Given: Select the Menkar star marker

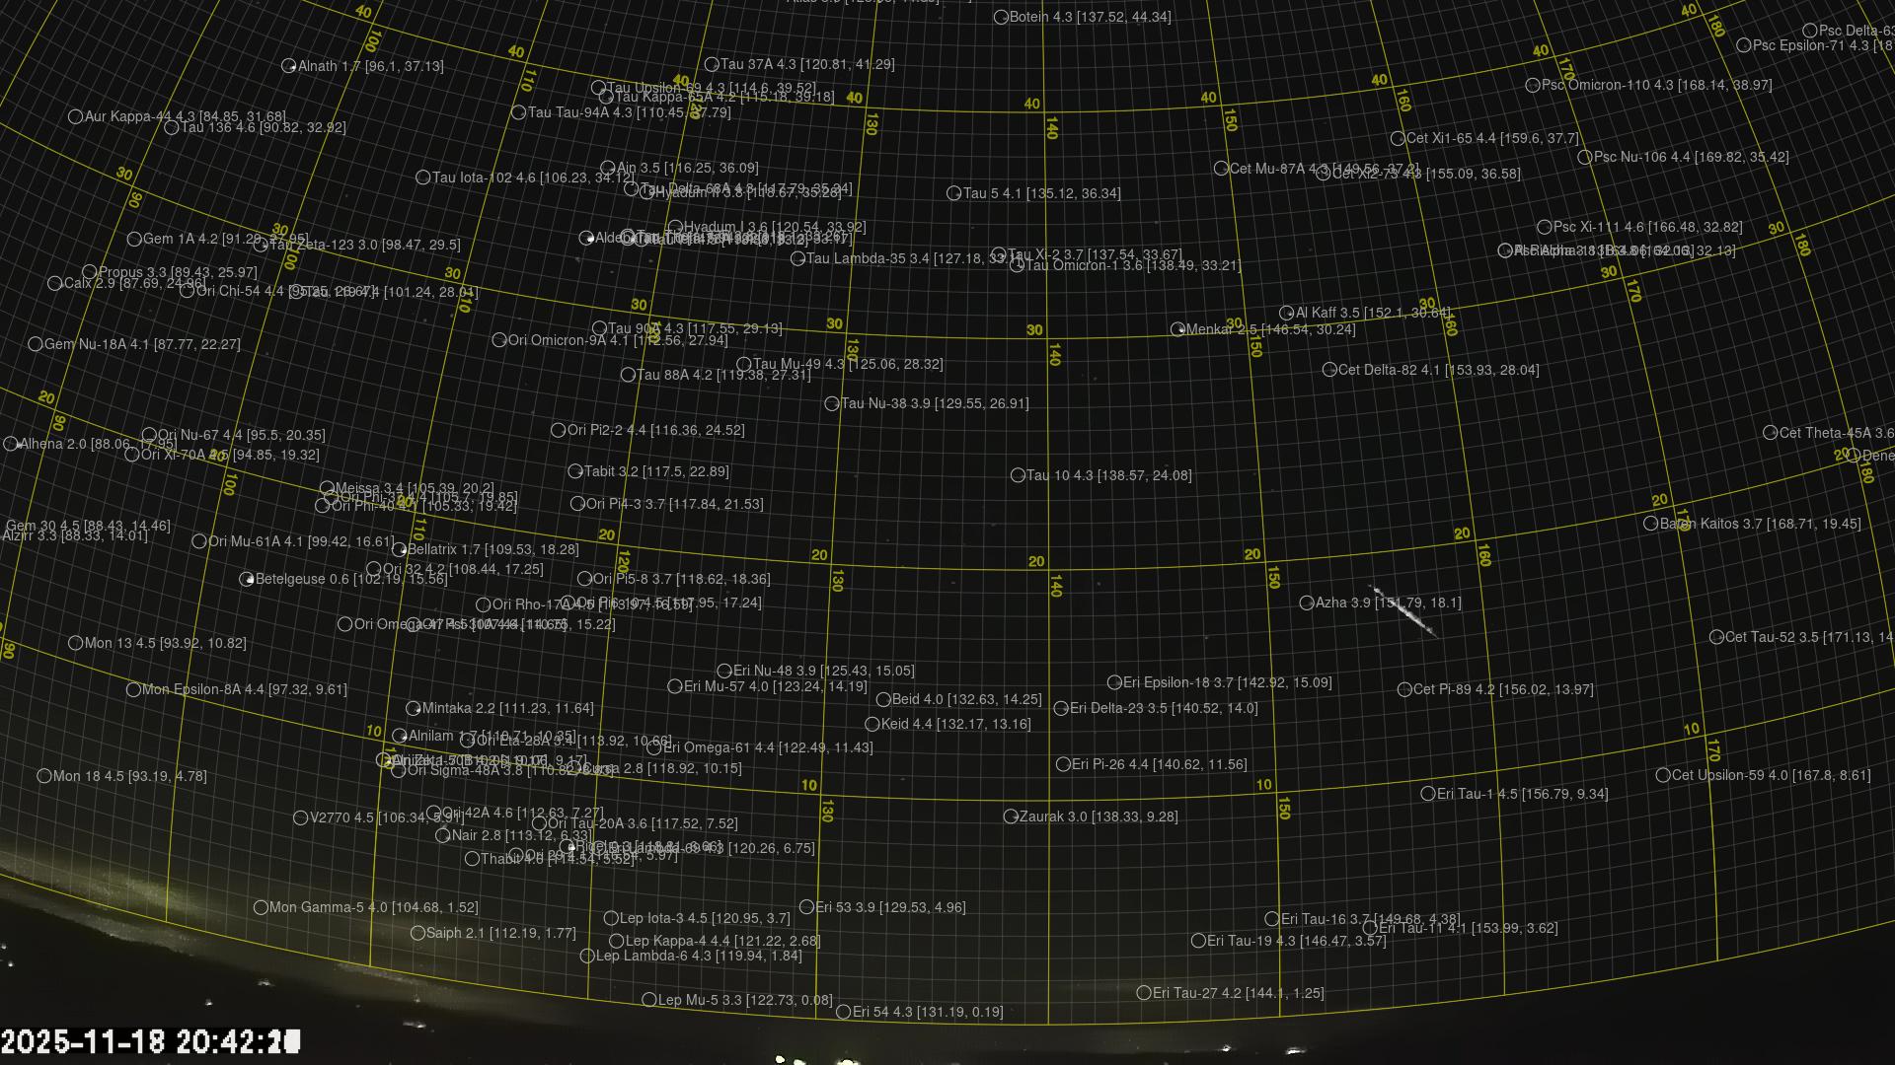Looking at the screenshot, I should 1177,329.
